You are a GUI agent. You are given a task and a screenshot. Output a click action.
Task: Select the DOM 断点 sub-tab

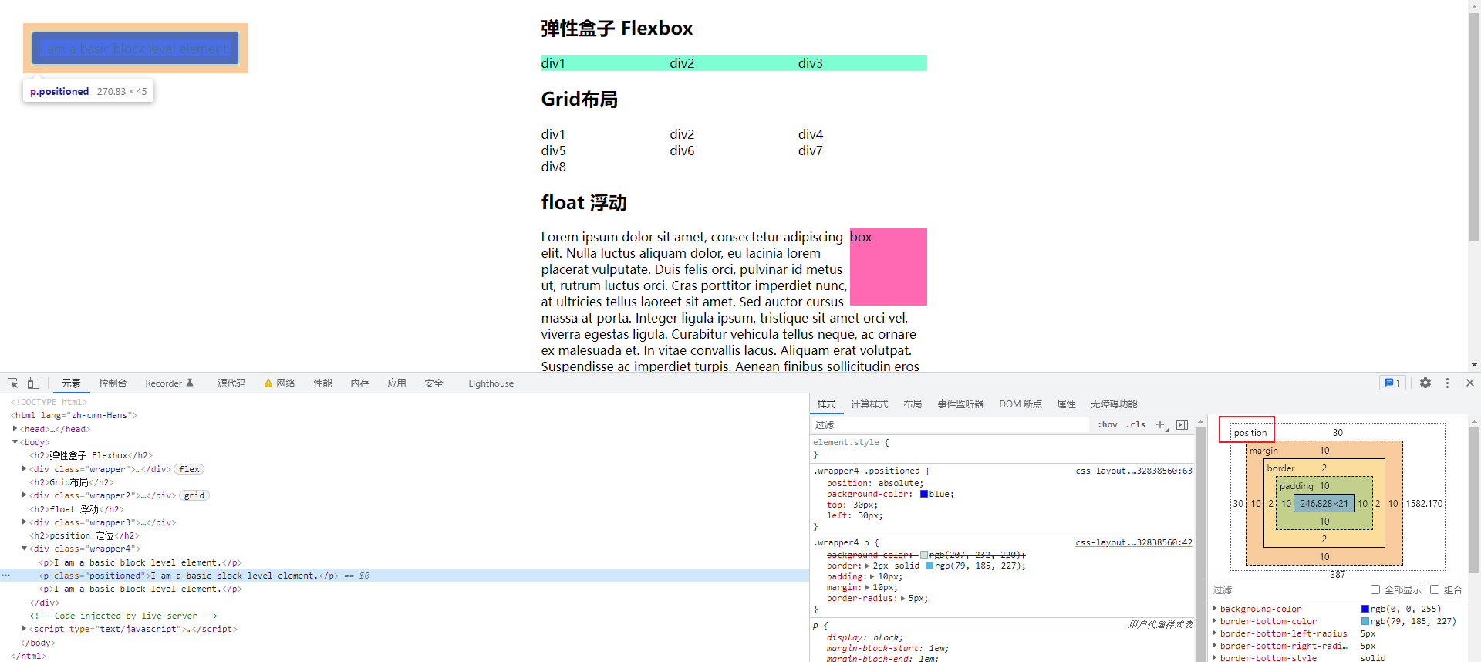1020,404
